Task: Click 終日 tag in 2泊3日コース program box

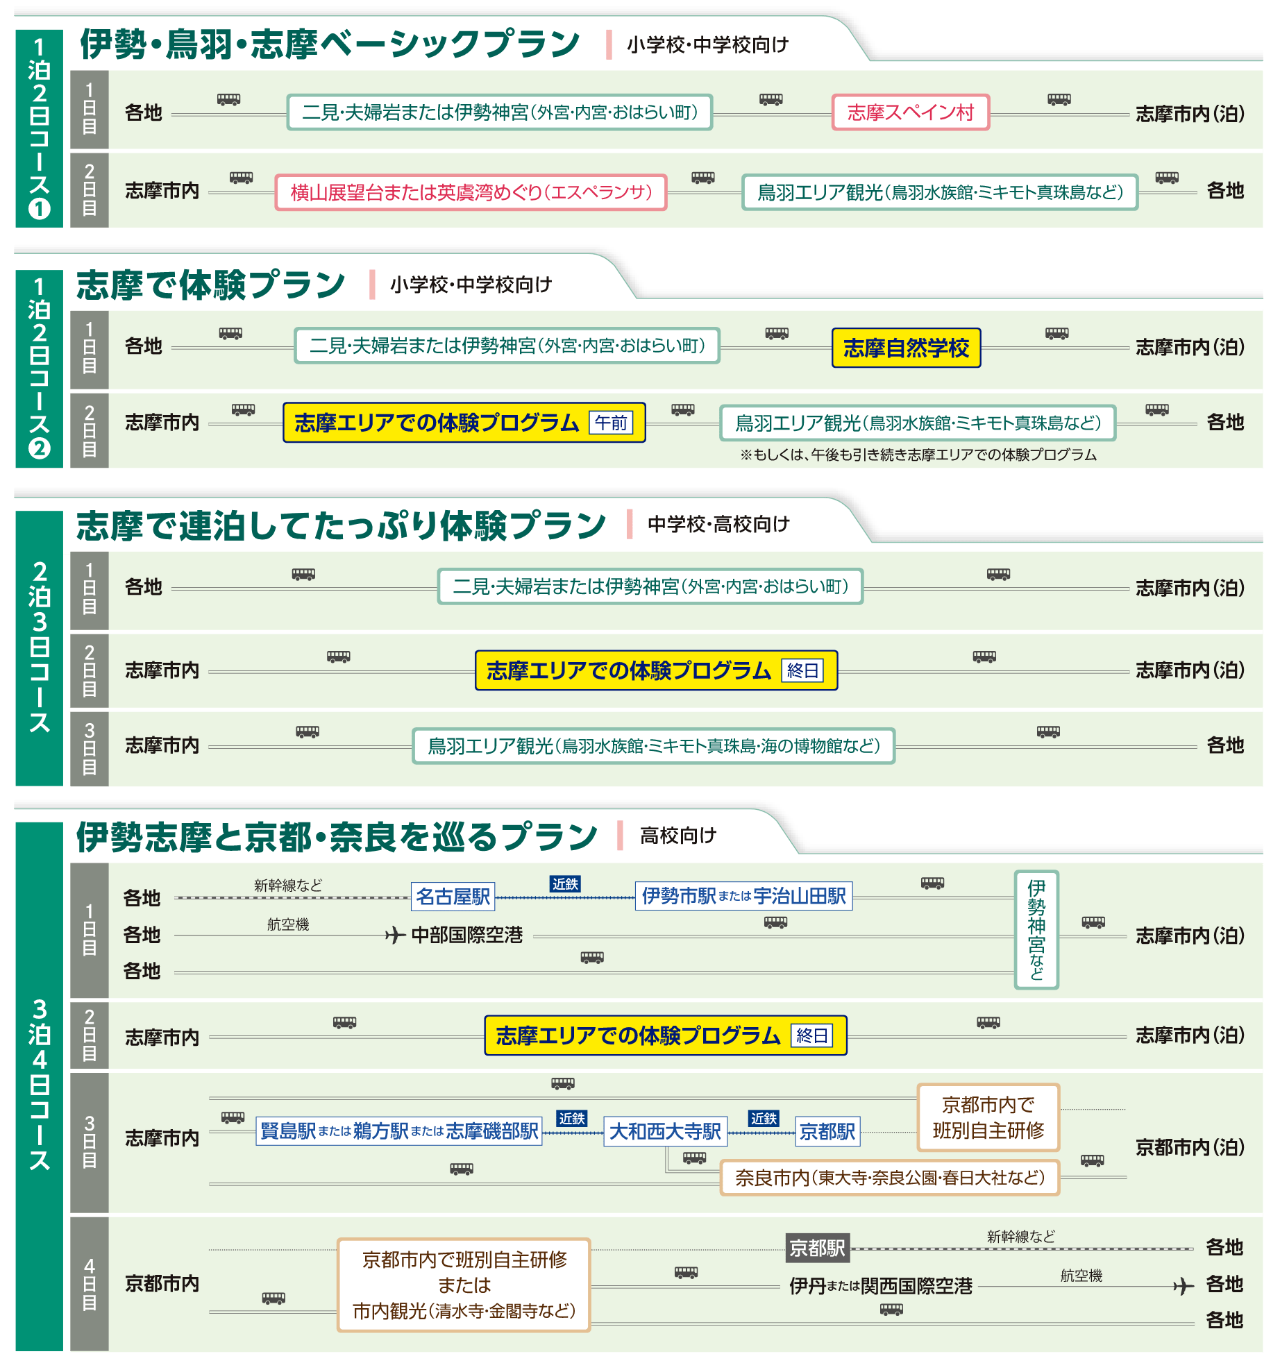Action: click(x=802, y=670)
